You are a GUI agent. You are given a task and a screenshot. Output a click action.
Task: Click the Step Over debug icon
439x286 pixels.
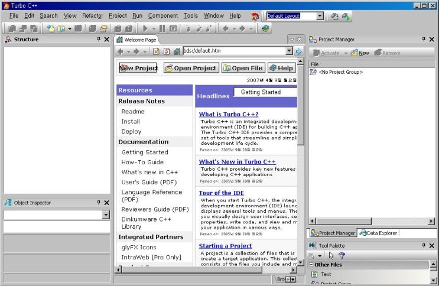199,28
